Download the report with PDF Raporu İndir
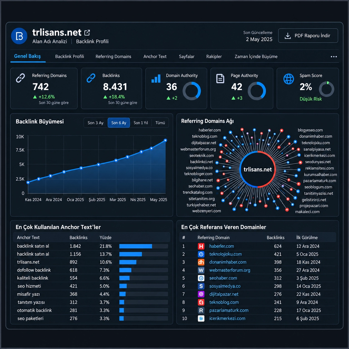 coord(308,36)
